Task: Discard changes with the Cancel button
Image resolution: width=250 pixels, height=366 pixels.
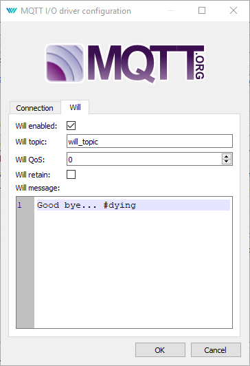Action: (x=216, y=350)
